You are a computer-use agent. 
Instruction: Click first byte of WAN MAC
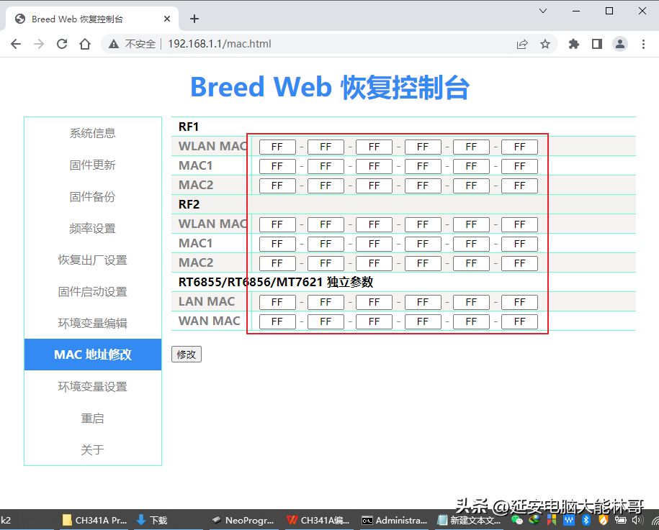click(x=277, y=321)
